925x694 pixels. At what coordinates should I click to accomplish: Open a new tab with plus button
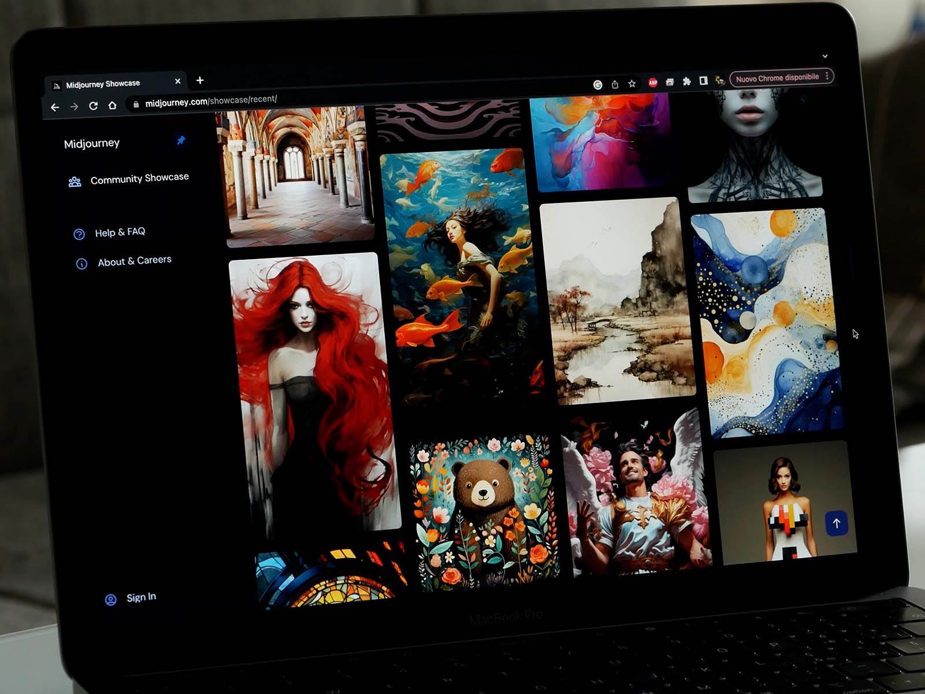200,80
